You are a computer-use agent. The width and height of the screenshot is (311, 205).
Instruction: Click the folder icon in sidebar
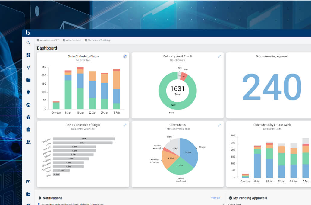click(28, 80)
